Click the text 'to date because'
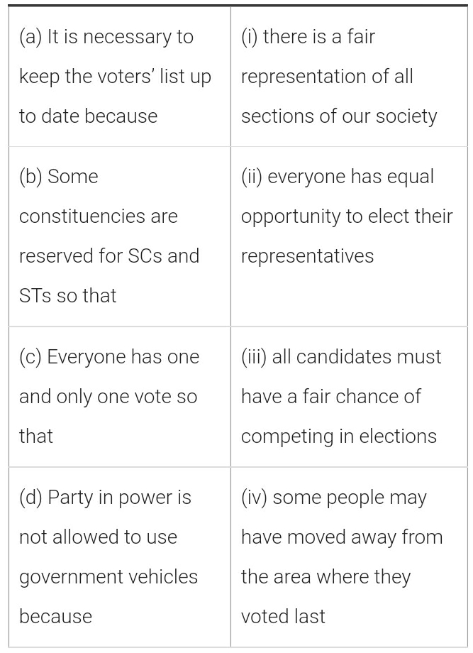Screen dimensions: 473x653 [89, 116]
